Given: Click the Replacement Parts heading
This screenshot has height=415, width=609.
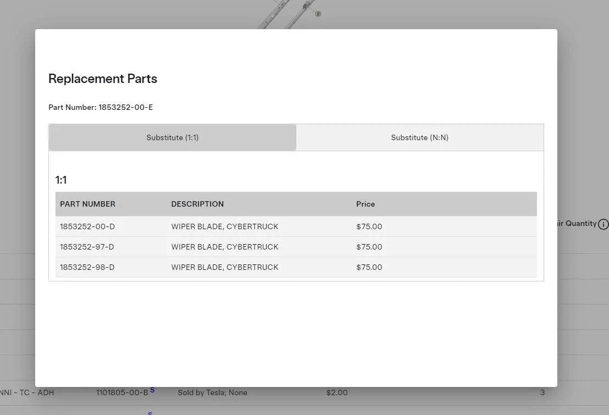Looking at the screenshot, I should 103,79.
